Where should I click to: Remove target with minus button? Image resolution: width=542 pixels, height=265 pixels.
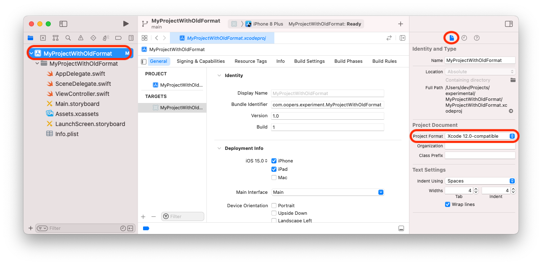(x=154, y=216)
